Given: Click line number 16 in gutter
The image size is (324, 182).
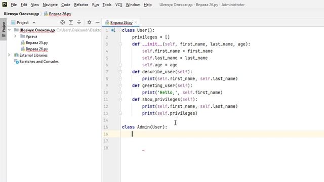Looking at the screenshot, I should tap(106, 134).
